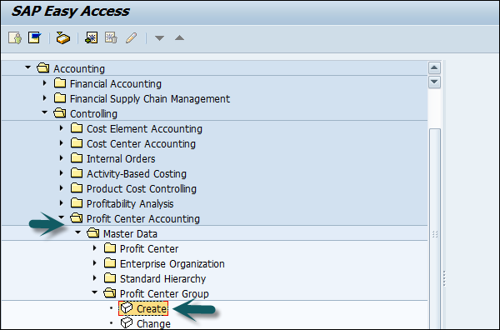Expand the Activity-Based Costing arrow

62,173
